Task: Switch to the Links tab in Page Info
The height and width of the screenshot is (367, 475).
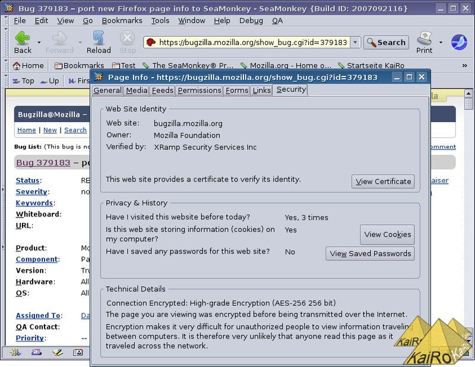Action: click(x=262, y=91)
